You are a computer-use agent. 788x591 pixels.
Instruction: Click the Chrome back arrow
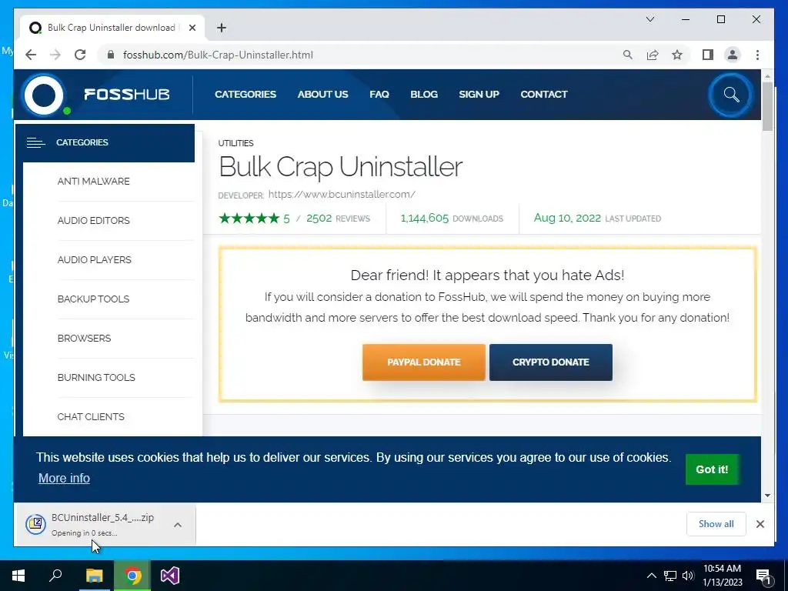click(31, 55)
